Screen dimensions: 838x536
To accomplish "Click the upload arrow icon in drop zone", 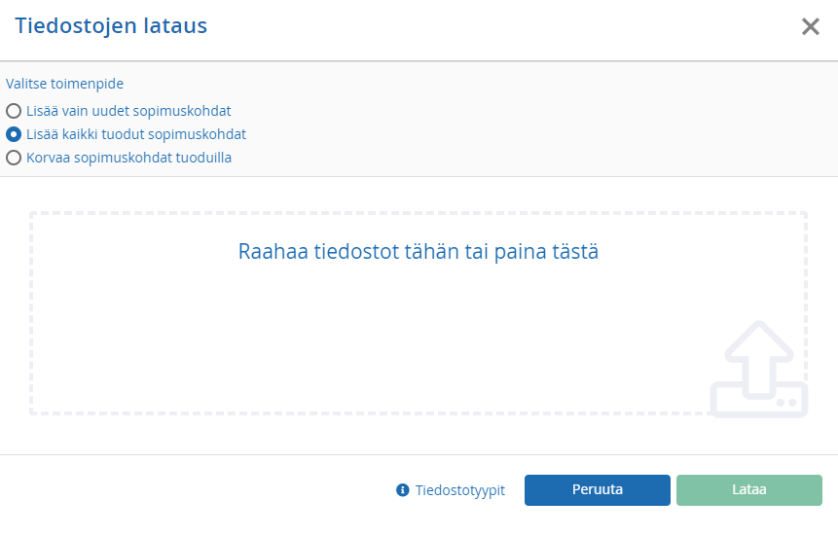I will pyautogui.click(x=759, y=369).
